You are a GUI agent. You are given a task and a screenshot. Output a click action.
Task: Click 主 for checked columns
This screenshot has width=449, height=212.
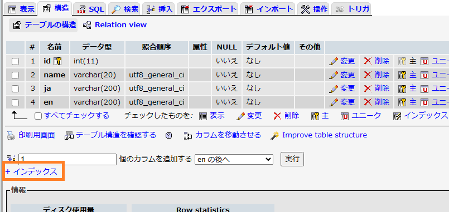(320, 116)
